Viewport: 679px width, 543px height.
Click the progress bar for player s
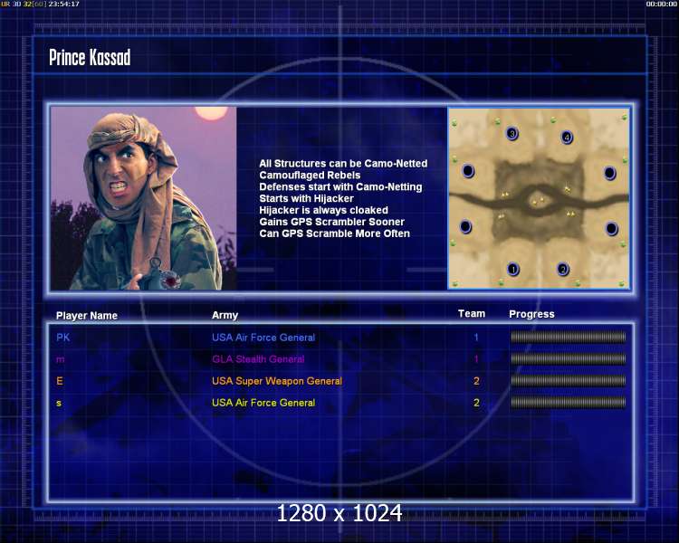click(569, 403)
